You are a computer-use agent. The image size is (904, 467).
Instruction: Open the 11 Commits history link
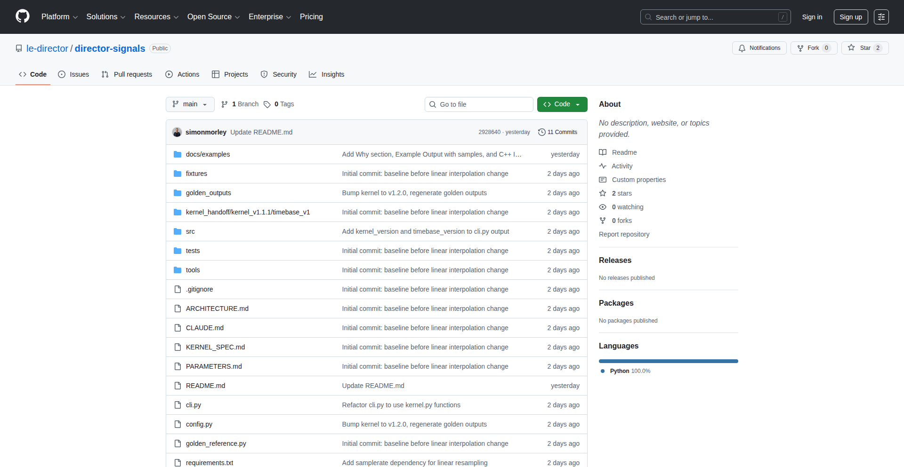557,132
